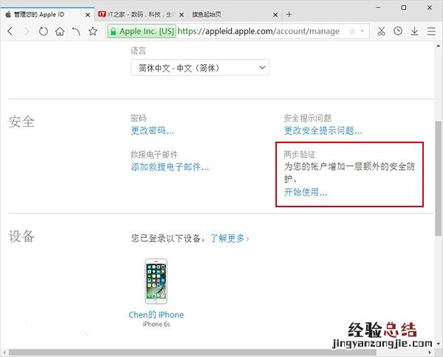
Task: Click the 了解更多 link
Action: click(x=230, y=238)
